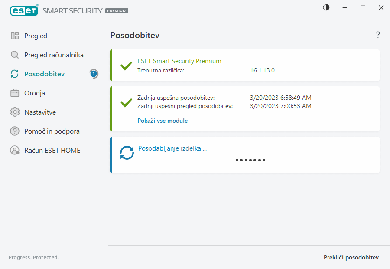The height and width of the screenshot is (269, 390).
Task: Open the Nastavitve settings page
Action: click(x=40, y=112)
